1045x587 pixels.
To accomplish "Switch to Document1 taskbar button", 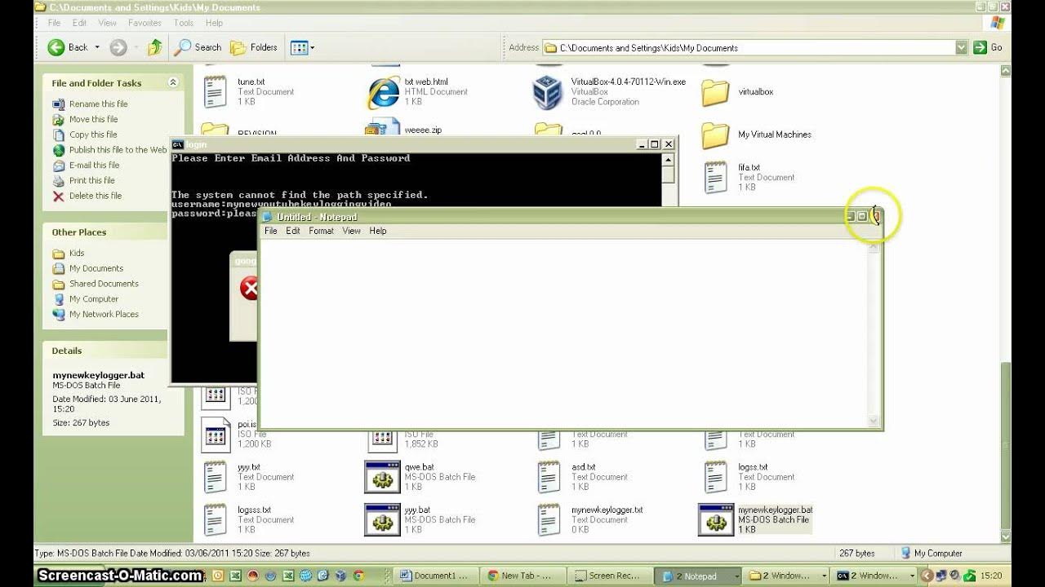I will point(435,576).
